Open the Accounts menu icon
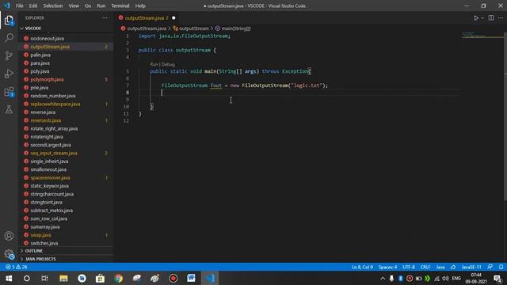The width and height of the screenshot is (507, 285). [x=9, y=236]
